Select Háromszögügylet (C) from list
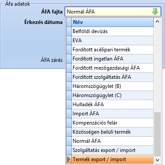 [x=112, y=95]
